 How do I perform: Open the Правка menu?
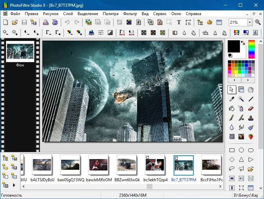32,14
